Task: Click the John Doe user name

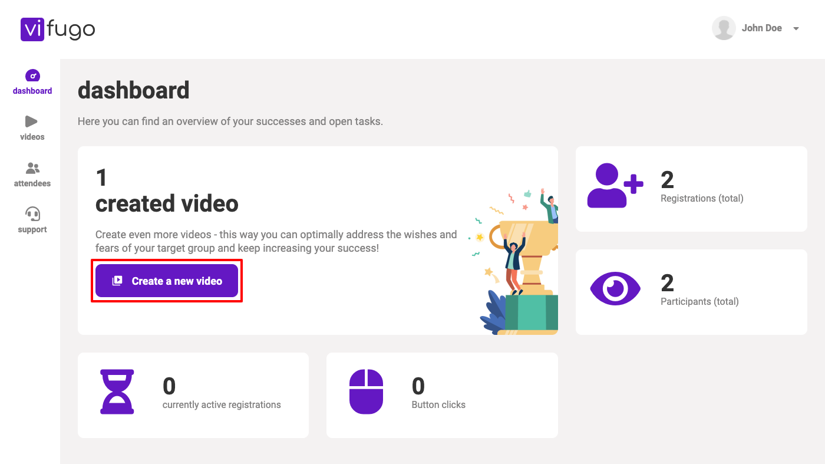Action: (x=761, y=28)
